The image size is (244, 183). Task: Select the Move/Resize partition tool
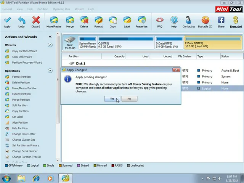54,21
